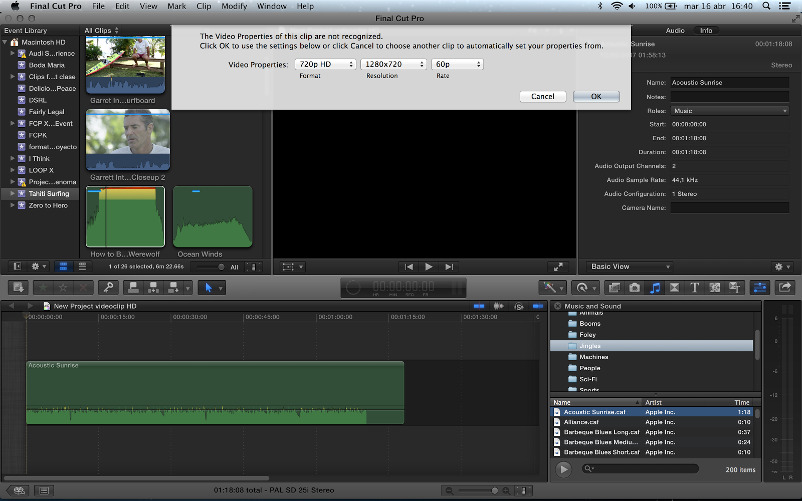Click OK to accept video properties
This screenshot has width=802, height=501.
[596, 96]
